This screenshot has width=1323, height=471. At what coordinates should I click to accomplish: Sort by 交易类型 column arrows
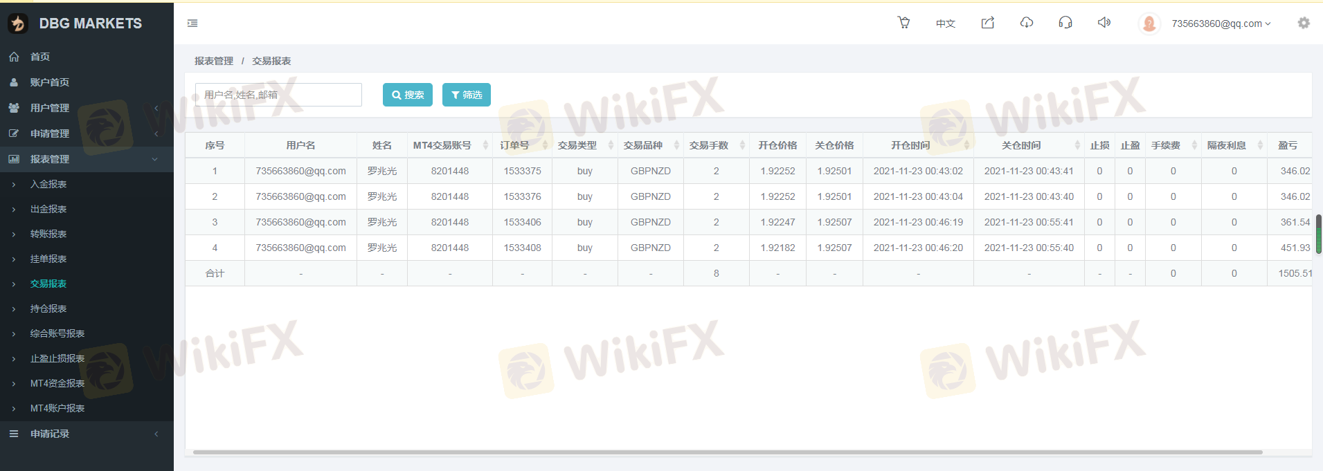pyautogui.click(x=611, y=145)
